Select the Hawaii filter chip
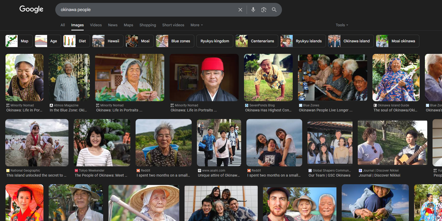442x221 pixels. click(108, 41)
